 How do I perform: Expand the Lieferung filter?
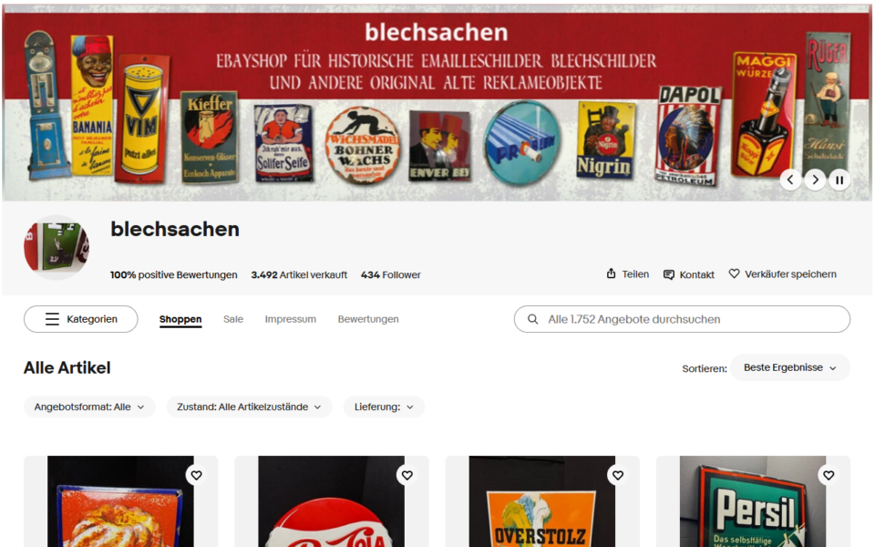click(384, 407)
